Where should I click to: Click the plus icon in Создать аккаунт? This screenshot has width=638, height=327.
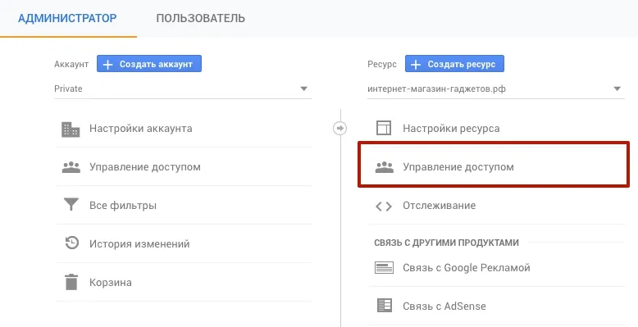[107, 64]
